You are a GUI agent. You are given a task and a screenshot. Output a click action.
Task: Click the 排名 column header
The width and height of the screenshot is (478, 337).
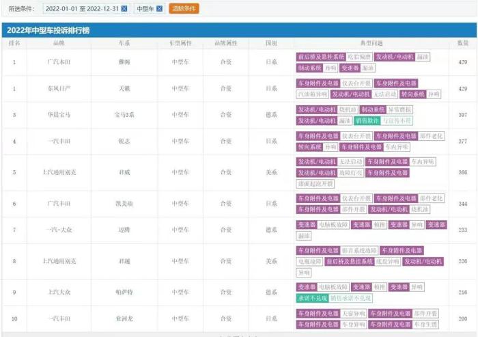[x=14, y=43]
